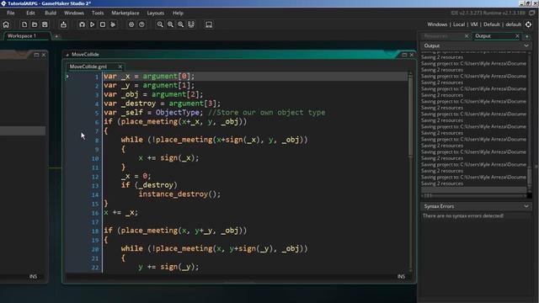Minimize the GameMaker Studio 2 window

(x=521, y=3)
